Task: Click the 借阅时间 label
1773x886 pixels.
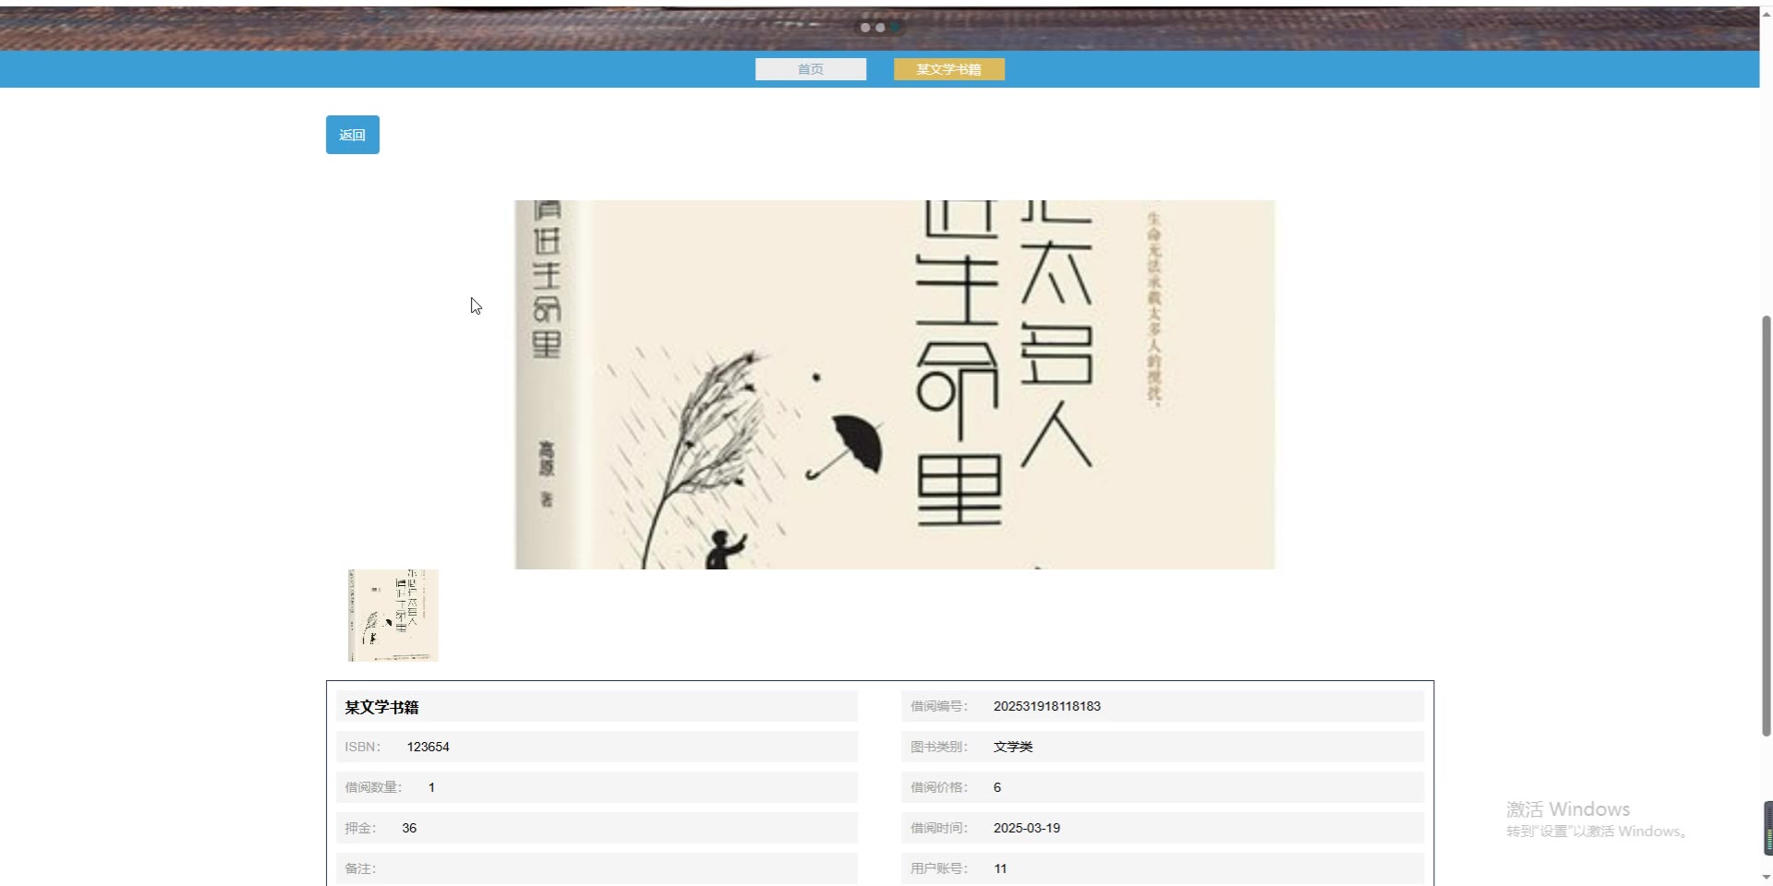Action: pyautogui.click(x=939, y=828)
